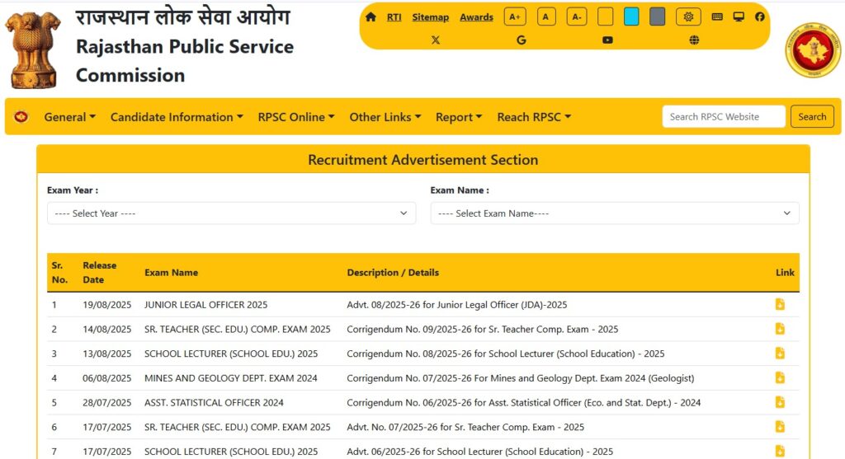Click the Sitemap link
The height and width of the screenshot is (459, 845).
pos(430,17)
